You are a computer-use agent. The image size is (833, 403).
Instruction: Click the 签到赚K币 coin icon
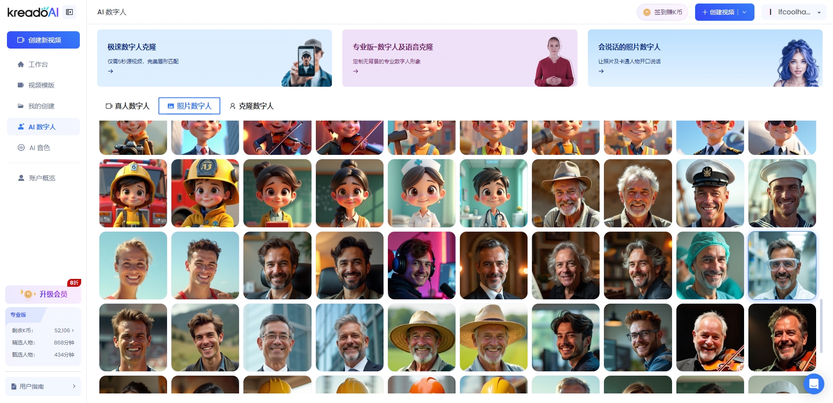pos(647,12)
